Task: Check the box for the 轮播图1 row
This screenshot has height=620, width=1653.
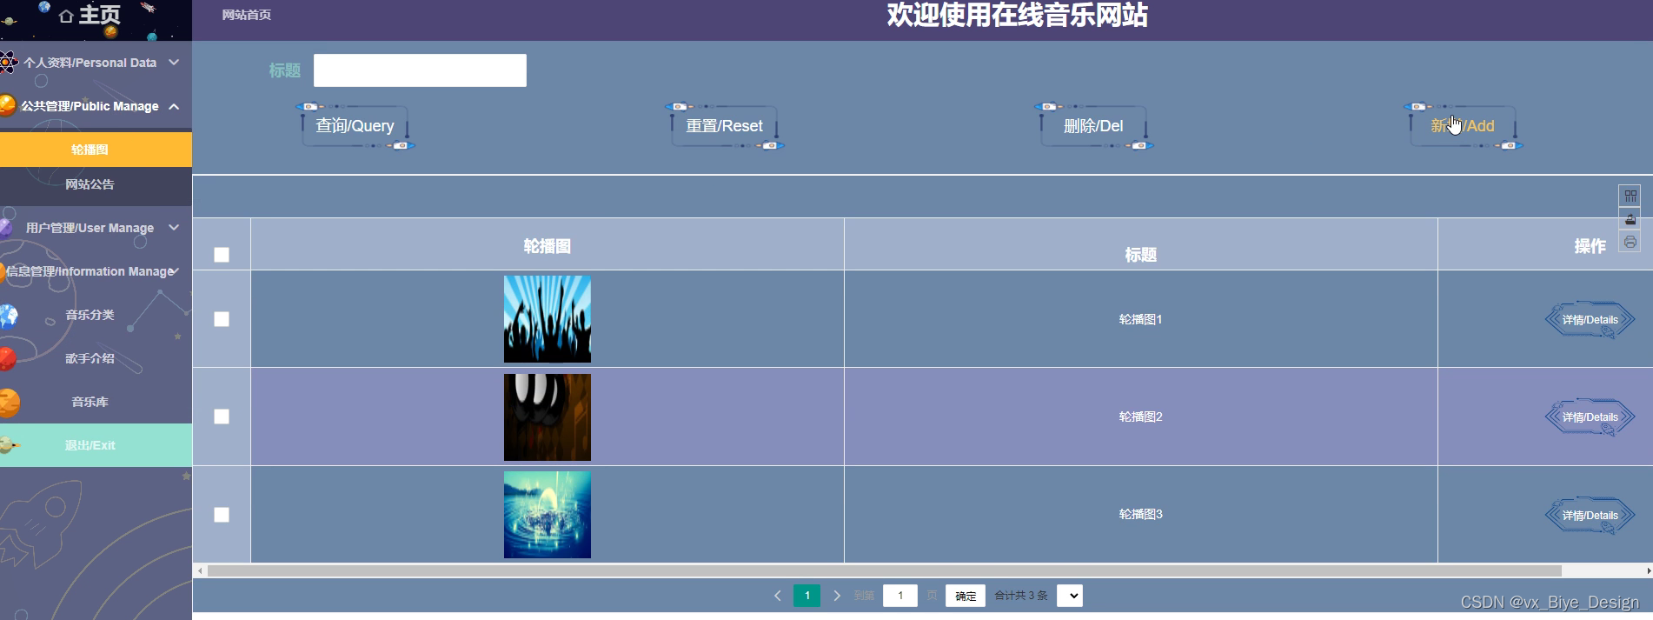Action: [x=222, y=319]
